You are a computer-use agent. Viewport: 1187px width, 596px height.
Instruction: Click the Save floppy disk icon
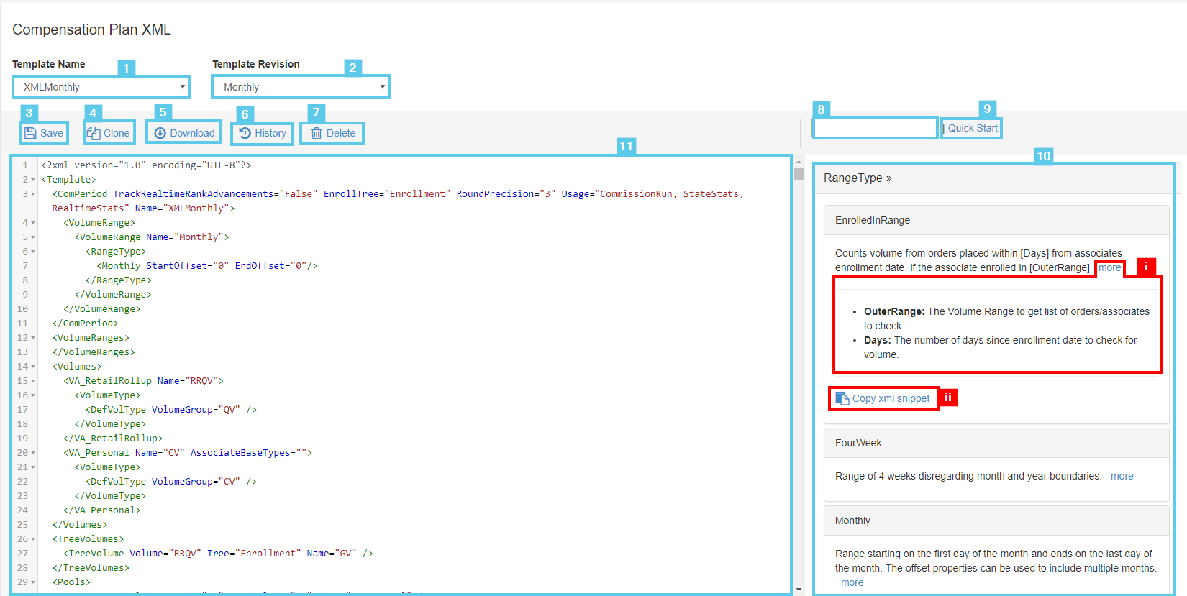[30, 133]
